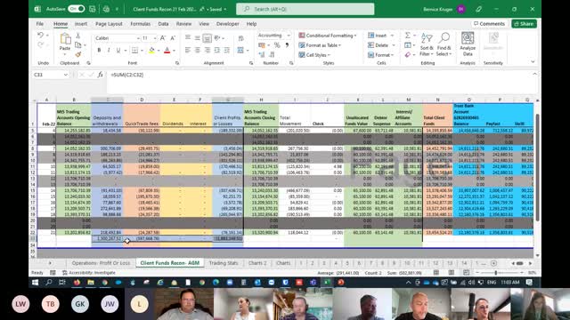570x320 pixels.
Task: Click the Copy icon
Action: 77,45
